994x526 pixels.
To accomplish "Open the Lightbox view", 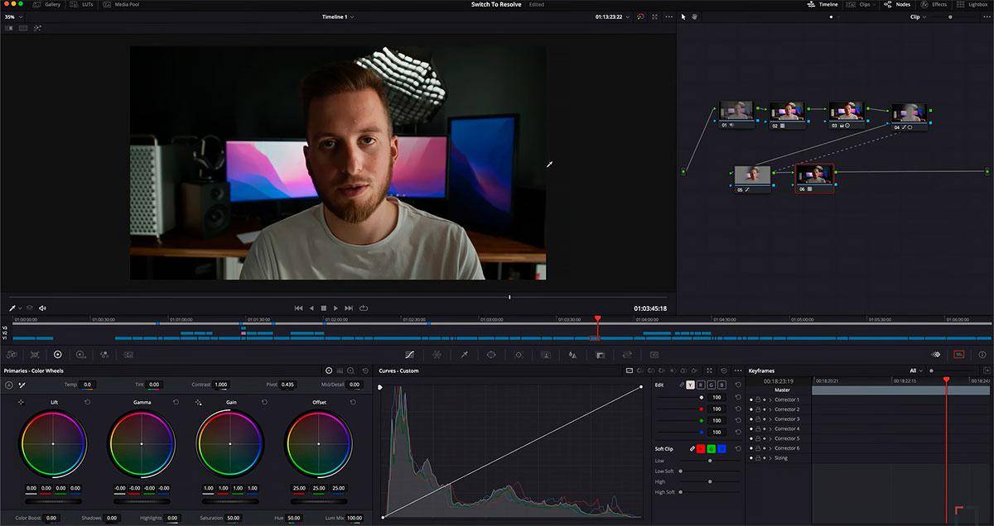I will [x=972, y=4].
